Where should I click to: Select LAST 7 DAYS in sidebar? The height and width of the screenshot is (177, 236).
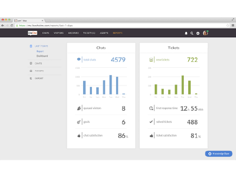coord(41,46)
